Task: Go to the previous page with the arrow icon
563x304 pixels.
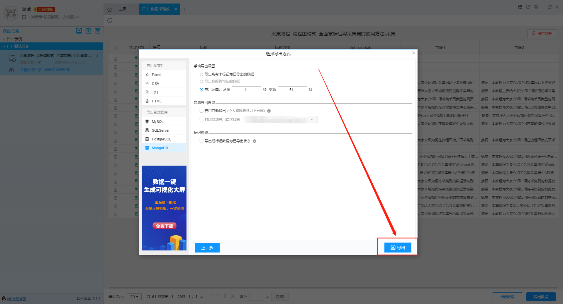Action: (x=218, y=296)
